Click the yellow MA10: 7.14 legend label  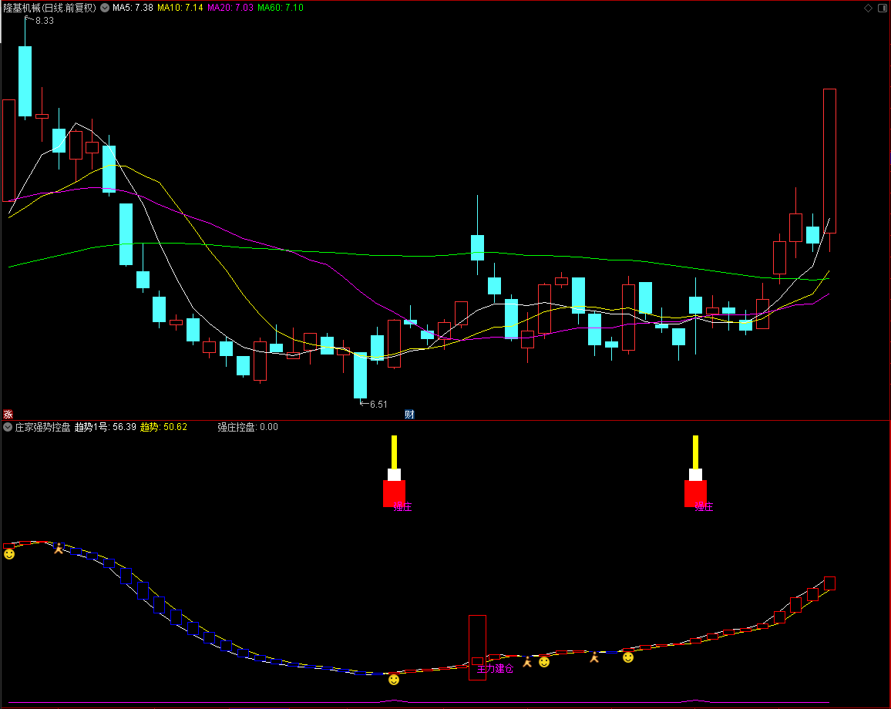point(180,8)
